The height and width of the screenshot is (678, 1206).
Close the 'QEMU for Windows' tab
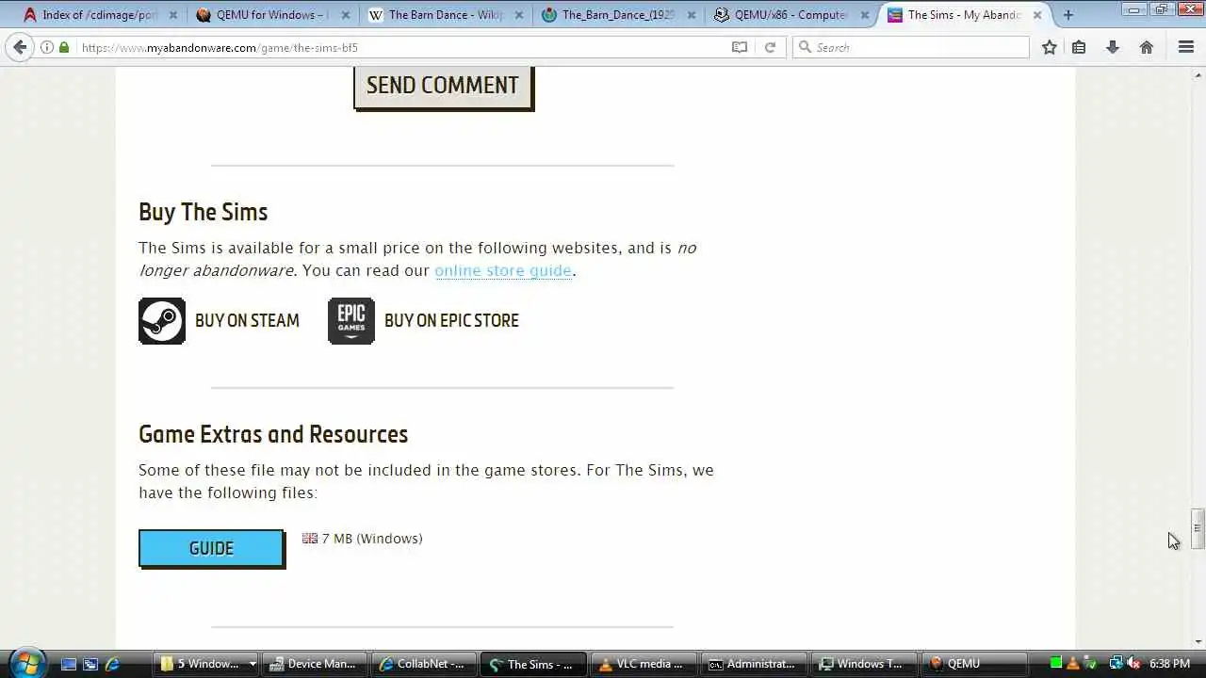point(346,15)
